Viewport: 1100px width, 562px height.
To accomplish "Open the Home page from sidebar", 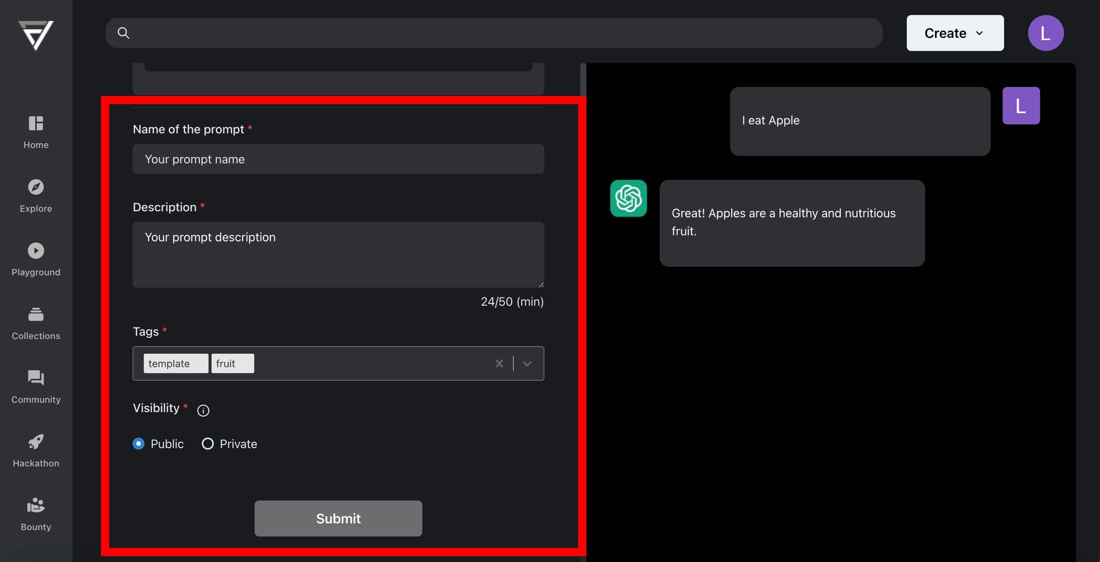I will click(36, 132).
